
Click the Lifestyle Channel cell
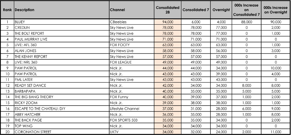(x=131, y=109)
